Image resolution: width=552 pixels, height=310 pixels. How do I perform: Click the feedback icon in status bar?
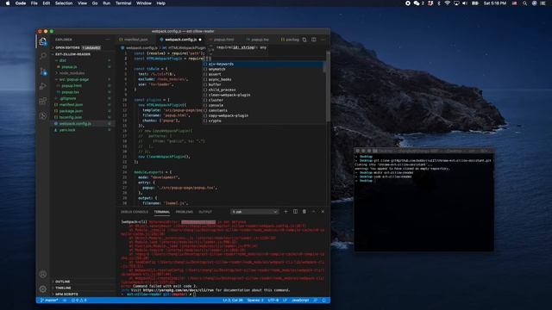click(x=316, y=301)
